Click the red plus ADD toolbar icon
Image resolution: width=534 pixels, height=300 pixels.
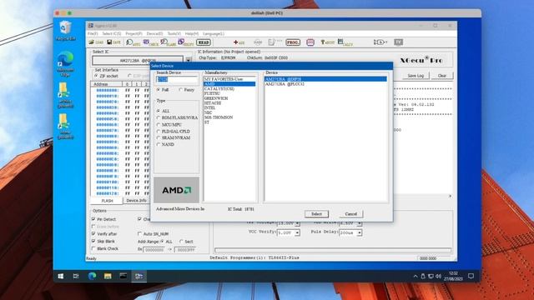[239, 42]
